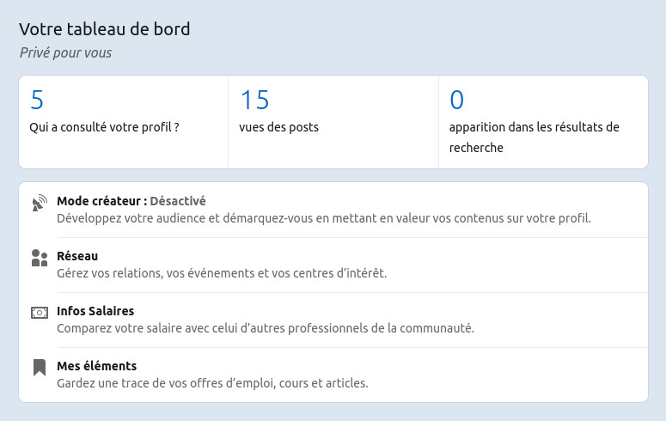Click "Gardez une trace de vos offres" text

(x=212, y=383)
